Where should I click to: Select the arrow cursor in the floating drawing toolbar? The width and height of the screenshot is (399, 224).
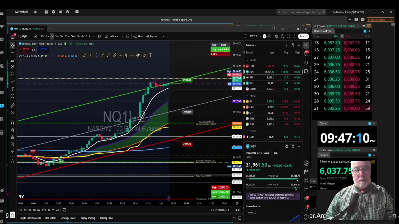(126, 55)
